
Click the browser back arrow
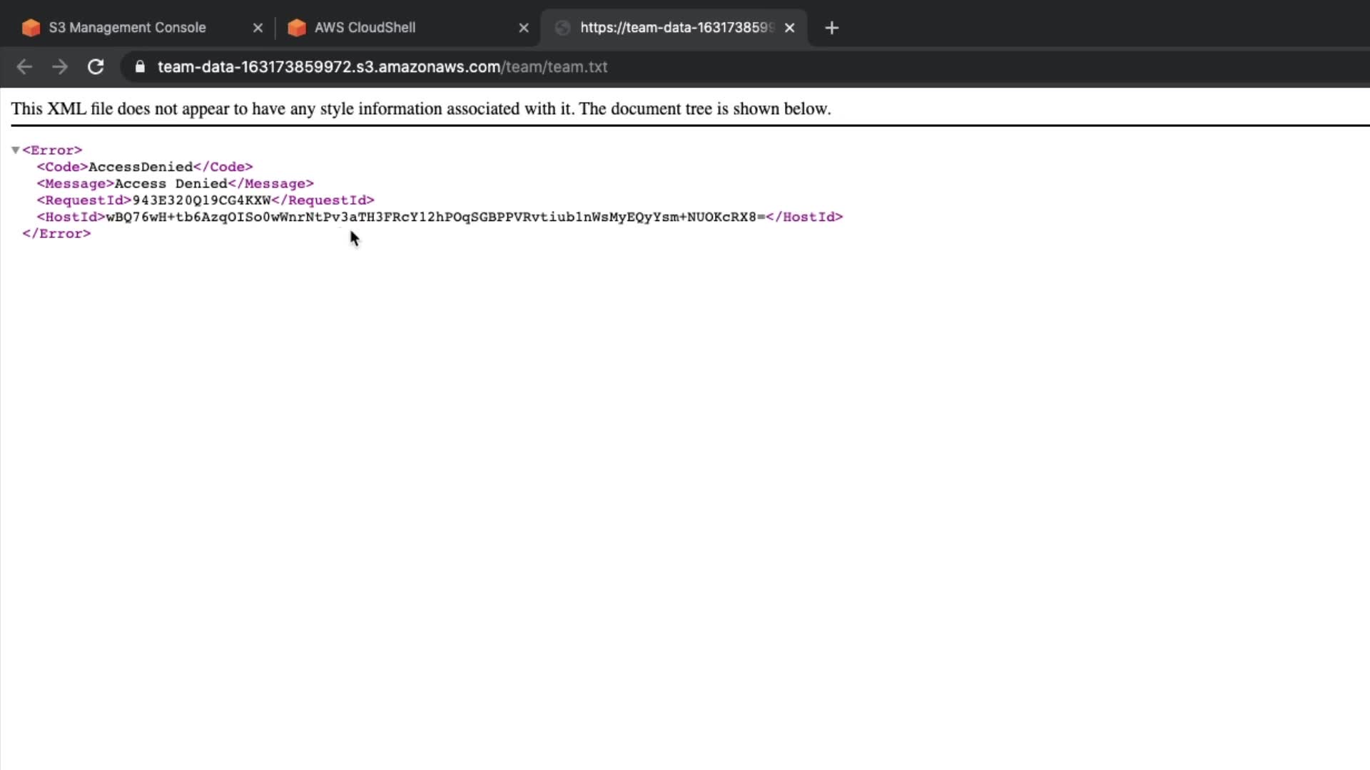[24, 67]
